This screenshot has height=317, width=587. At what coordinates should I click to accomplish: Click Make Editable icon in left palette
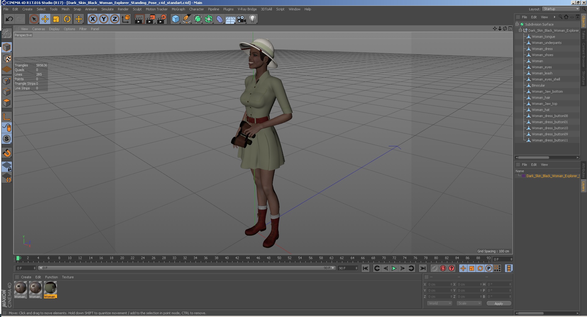tap(7, 33)
